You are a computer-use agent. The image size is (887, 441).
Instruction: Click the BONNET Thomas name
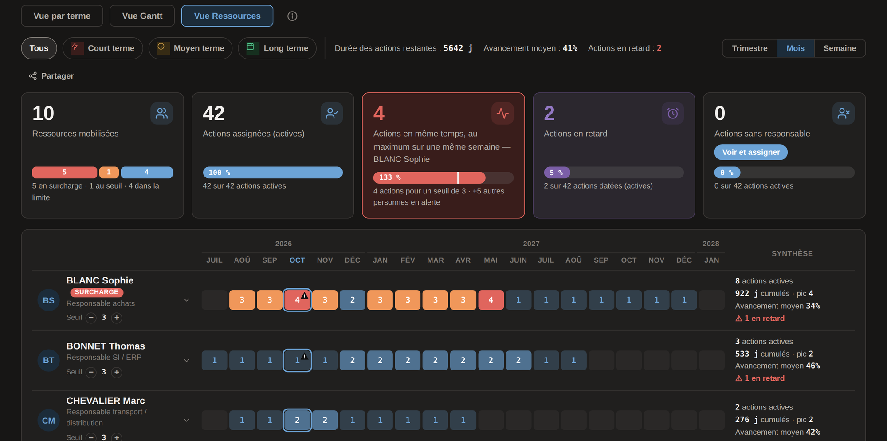pos(106,346)
